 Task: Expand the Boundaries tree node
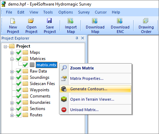[12, 103]
